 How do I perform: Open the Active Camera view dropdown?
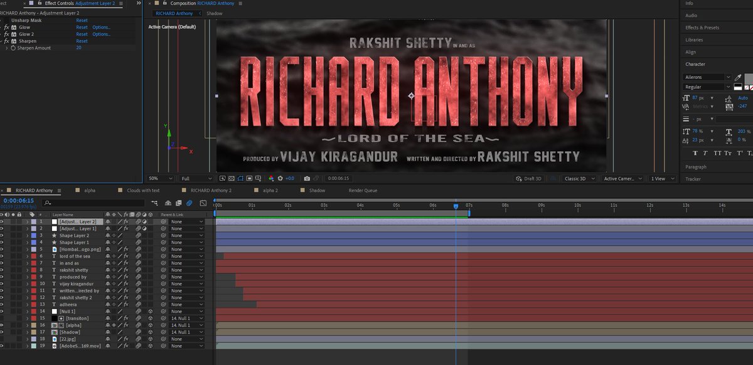click(x=622, y=179)
